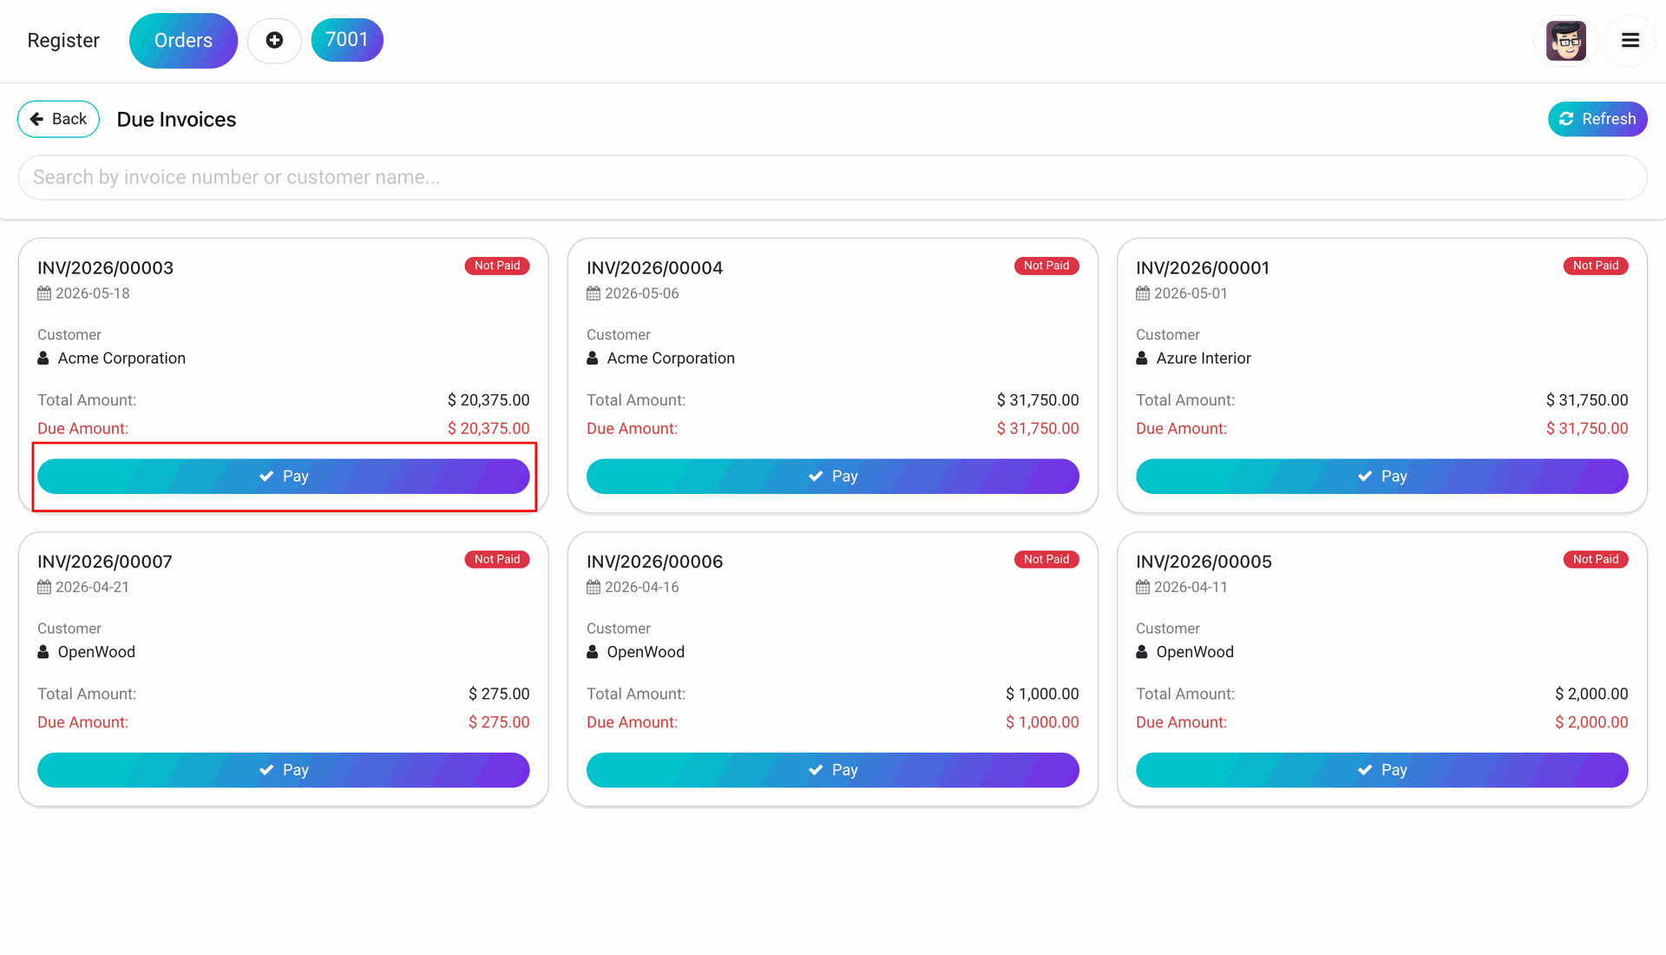Click person icon on INV/2026/00005 customer

point(1142,651)
